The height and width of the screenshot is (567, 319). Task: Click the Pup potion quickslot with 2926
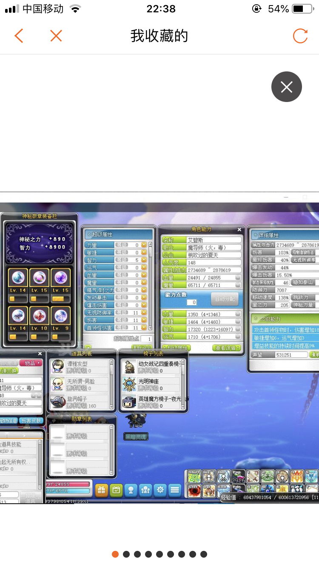pos(238,476)
